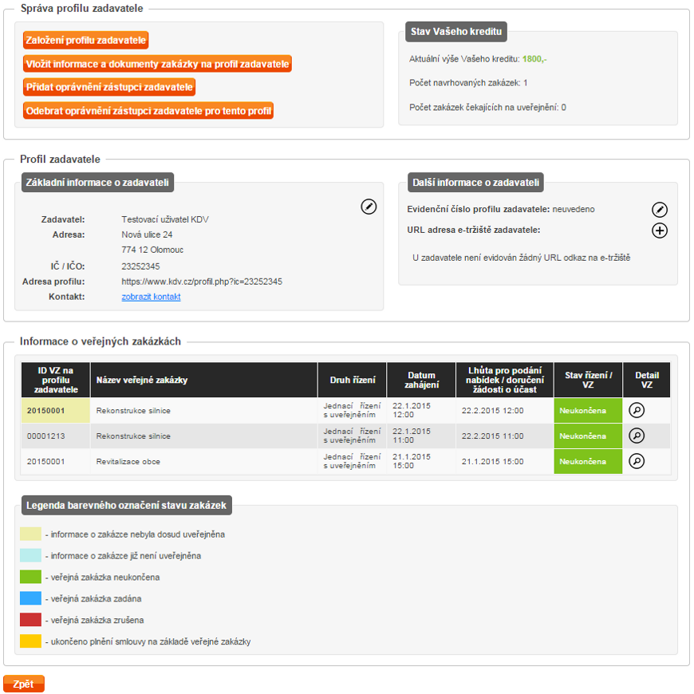694x694 pixels.
Task: Click the Založení profilu zadavatele button
Action: [x=85, y=40]
